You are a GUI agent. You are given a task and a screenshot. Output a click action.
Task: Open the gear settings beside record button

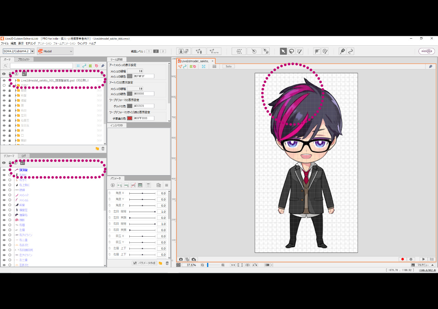coord(411,259)
